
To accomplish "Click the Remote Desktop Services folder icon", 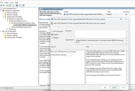I will 10,21.
